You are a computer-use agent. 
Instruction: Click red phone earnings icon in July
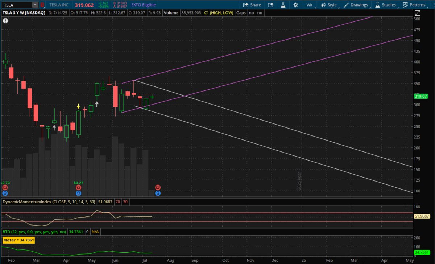point(158,187)
